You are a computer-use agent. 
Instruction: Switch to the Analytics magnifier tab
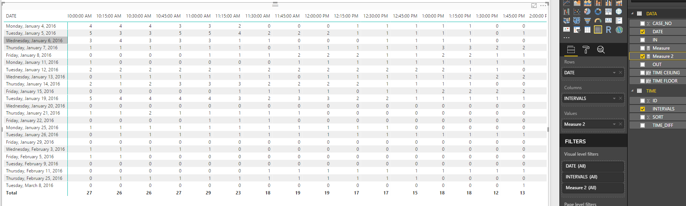pyautogui.click(x=601, y=50)
